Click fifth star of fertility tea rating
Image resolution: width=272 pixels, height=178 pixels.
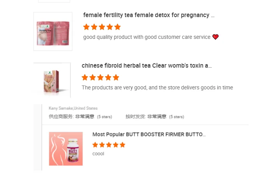[x=118, y=27]
